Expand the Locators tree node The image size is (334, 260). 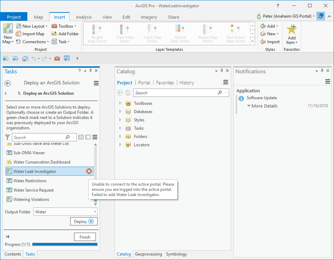pos(120,145)
